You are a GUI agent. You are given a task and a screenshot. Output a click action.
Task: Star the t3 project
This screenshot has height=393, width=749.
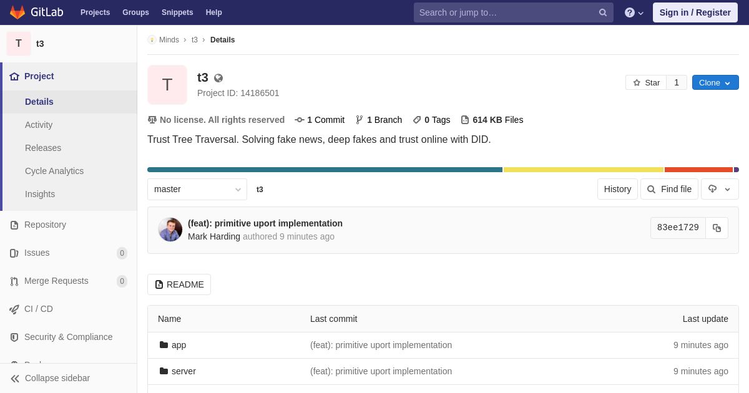[x=646, y=82]
